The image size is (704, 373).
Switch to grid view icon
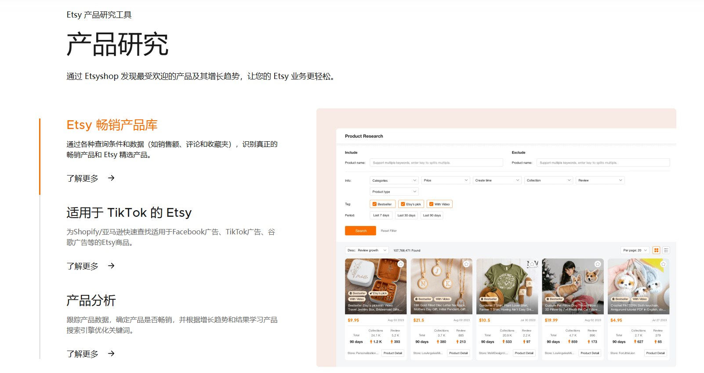657,251
